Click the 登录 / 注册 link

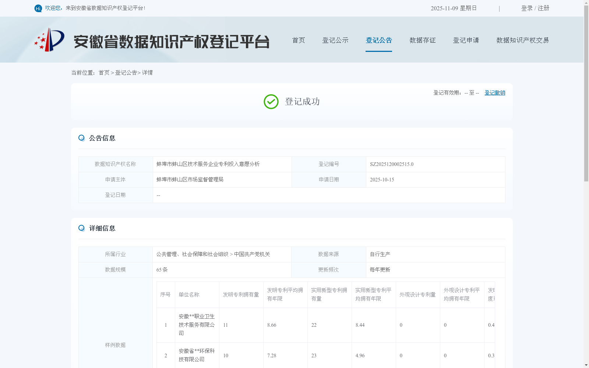[535, 8]
